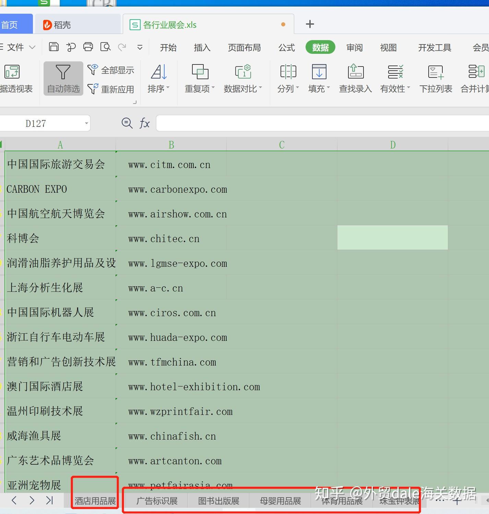The height and width of the screenshot is (514, 489).
Task: Switch to the 各行业展会.xls document tab
Action: tap(208, 24)
